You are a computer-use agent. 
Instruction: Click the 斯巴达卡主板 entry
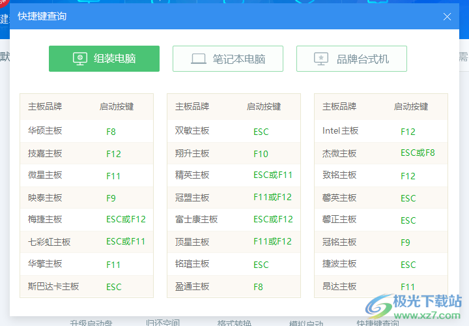click(53, 286)
